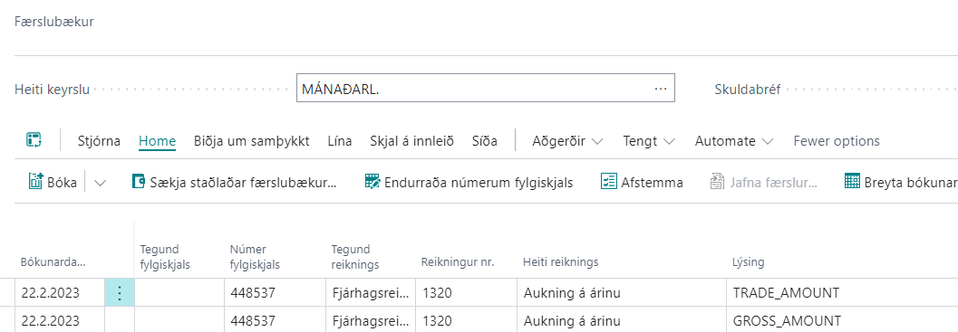Open the Heiti keyrslu lookup ellipsis
Viewport: 958px width, 332px height.
(x=660, y=89)
